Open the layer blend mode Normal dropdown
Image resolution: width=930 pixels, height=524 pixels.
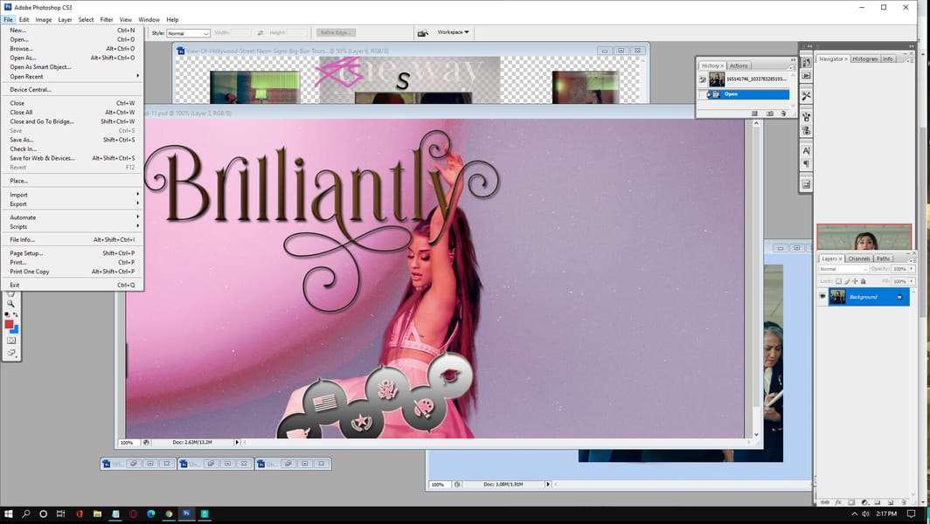tap(843, 269)
